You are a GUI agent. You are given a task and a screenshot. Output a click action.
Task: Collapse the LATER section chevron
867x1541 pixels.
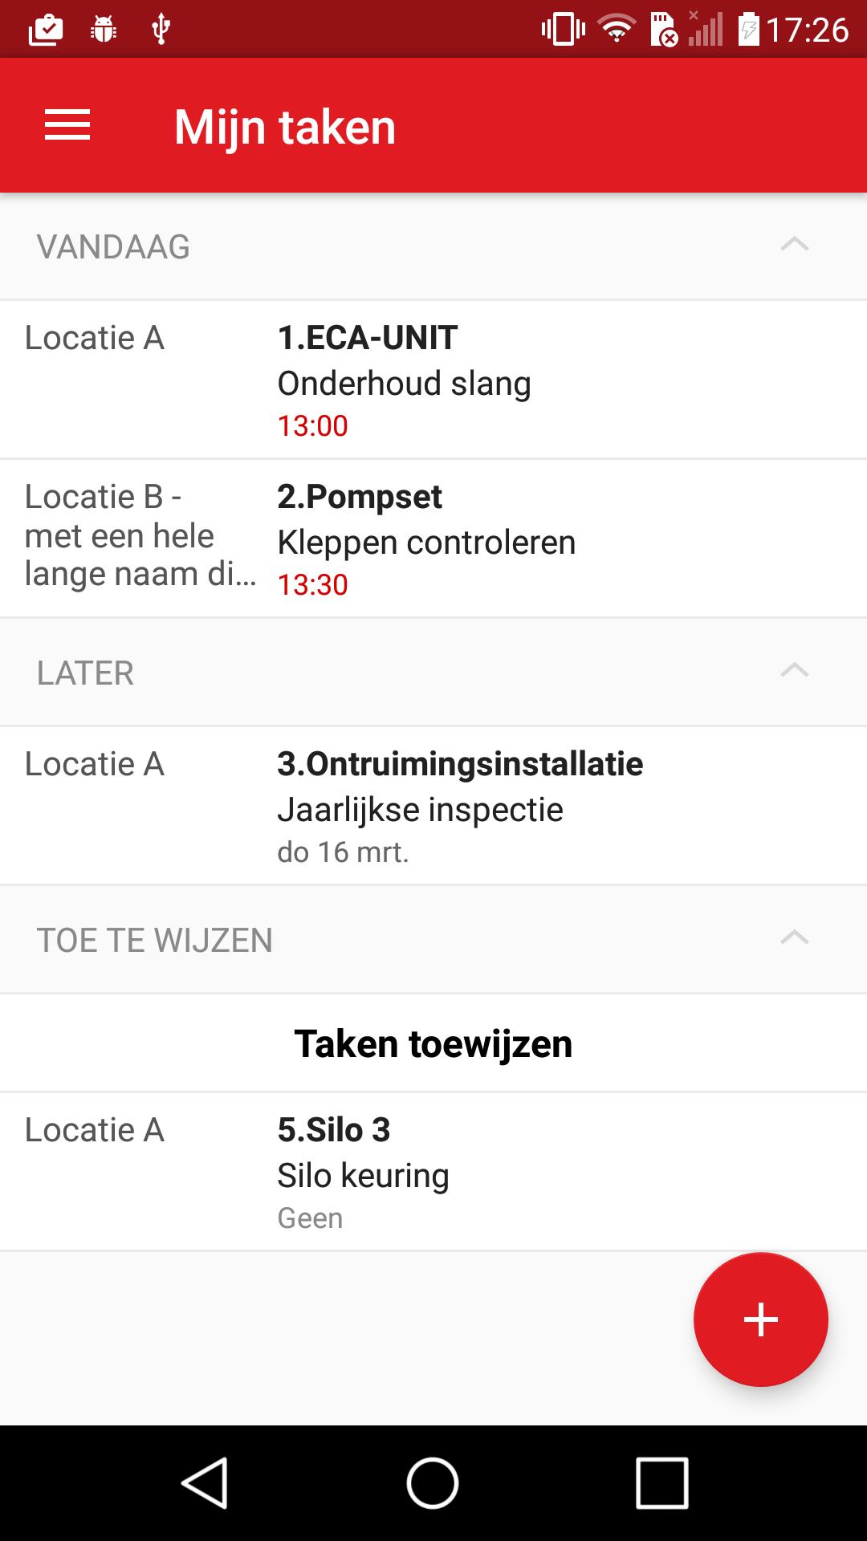tap(794, 671)
